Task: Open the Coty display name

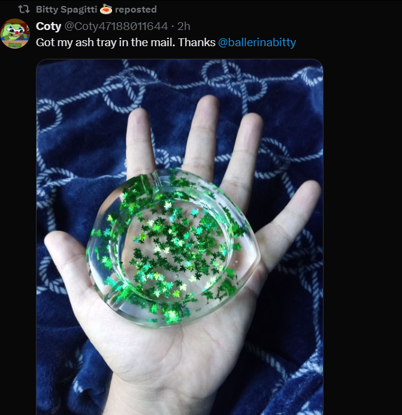Action: click(49, 26)
